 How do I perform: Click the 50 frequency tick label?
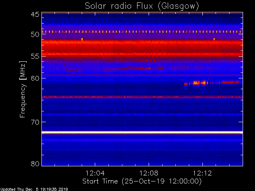(35, 34)
